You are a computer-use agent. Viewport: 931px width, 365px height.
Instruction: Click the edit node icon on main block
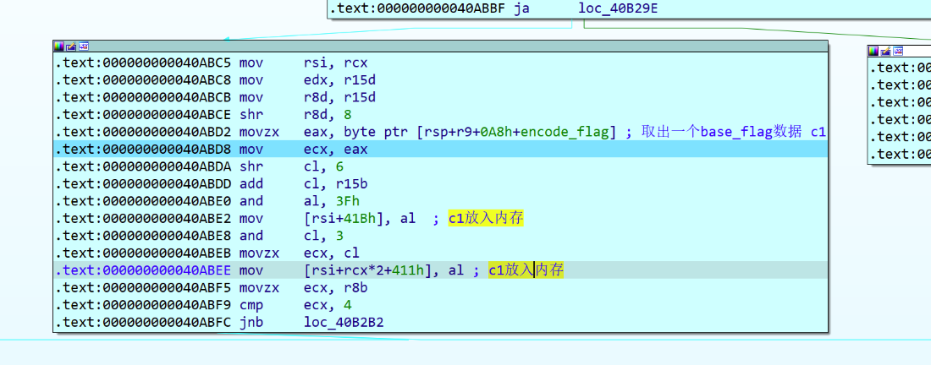(71, 46)
